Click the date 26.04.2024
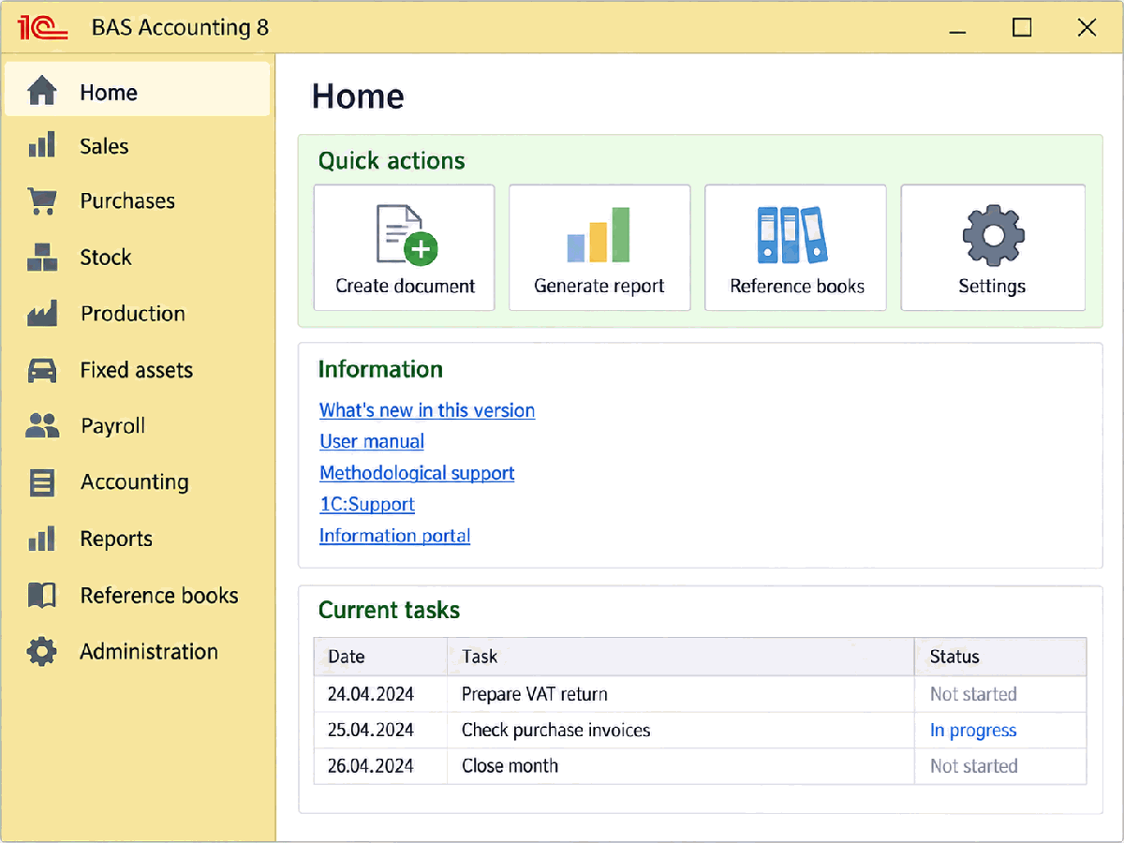This screenshot has height=843, width=1124. coord(371,765)
